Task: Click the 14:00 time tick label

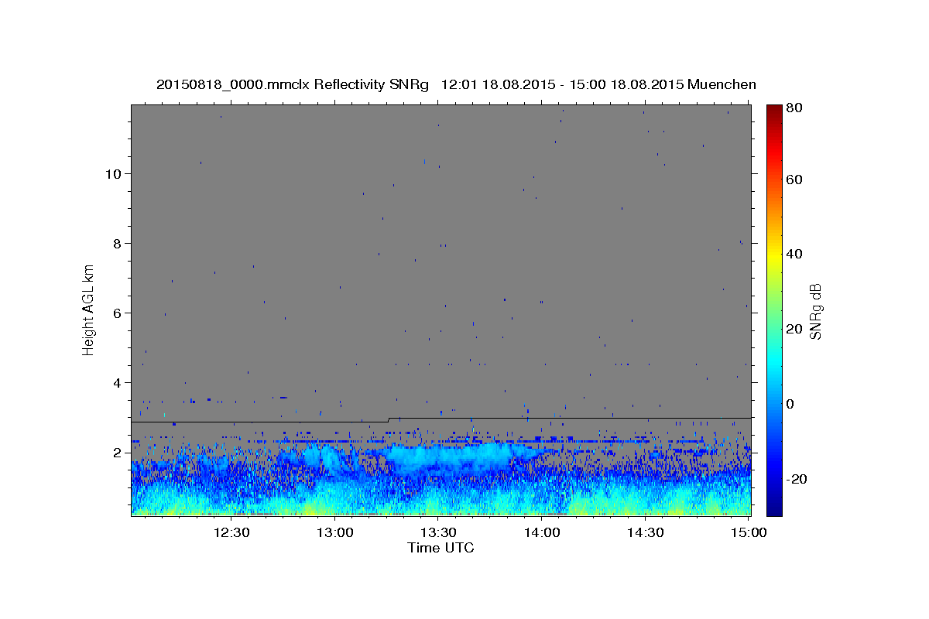Action: pyautogui.click(x=541, y=532)
